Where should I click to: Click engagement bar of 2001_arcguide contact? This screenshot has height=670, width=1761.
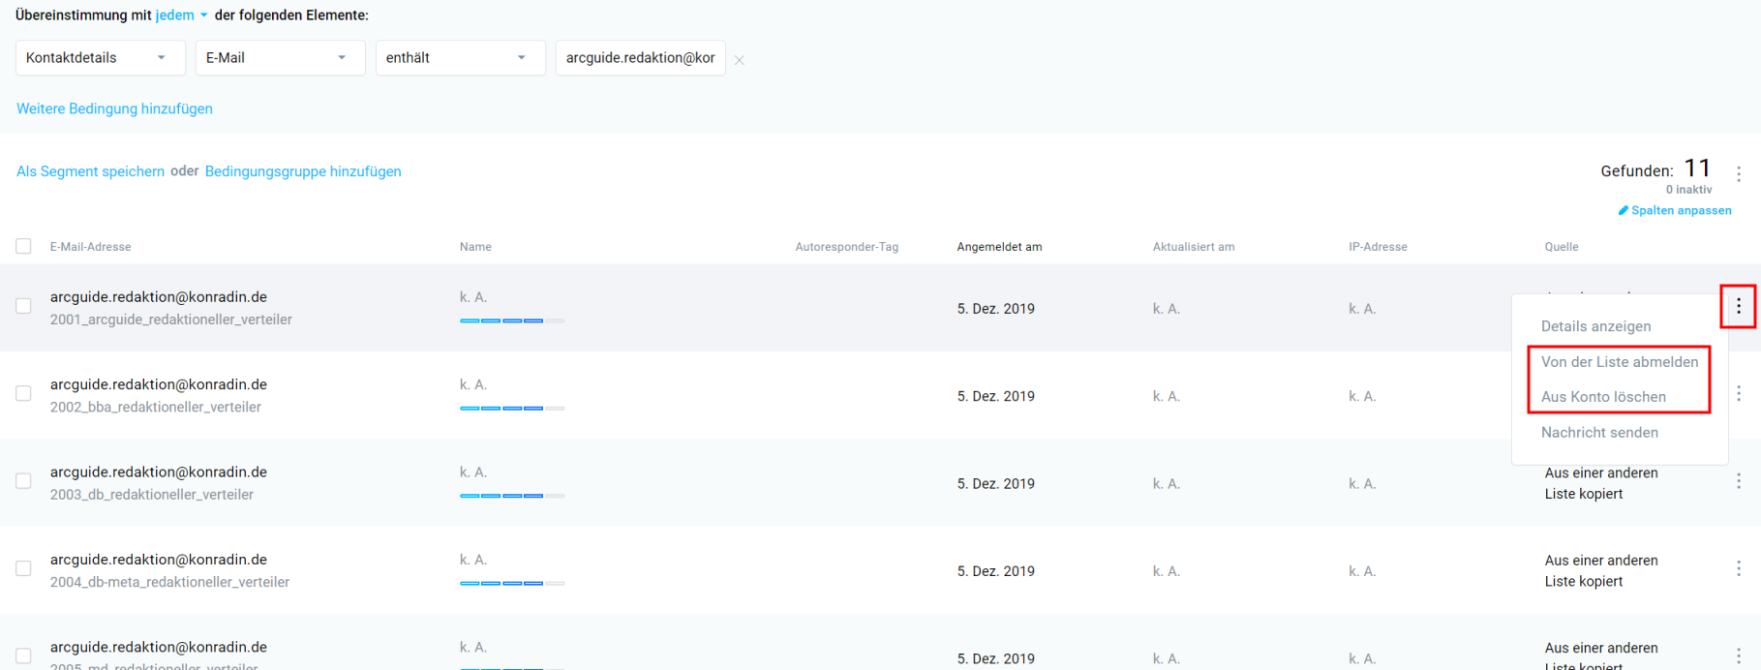pos(511,320)
